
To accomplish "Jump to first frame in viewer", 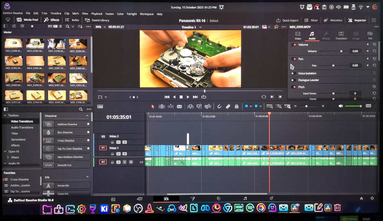I will tap(167, 97).
